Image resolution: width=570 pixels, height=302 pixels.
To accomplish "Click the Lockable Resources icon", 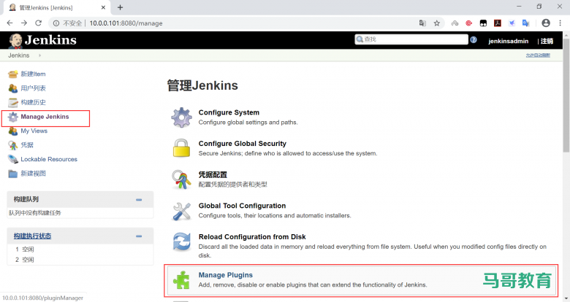I will [12, 159].
